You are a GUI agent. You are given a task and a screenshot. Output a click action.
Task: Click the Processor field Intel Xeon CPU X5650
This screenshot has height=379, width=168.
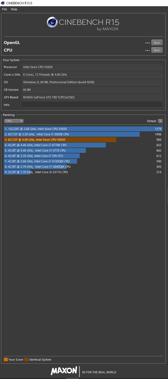(x=92, y=67)
